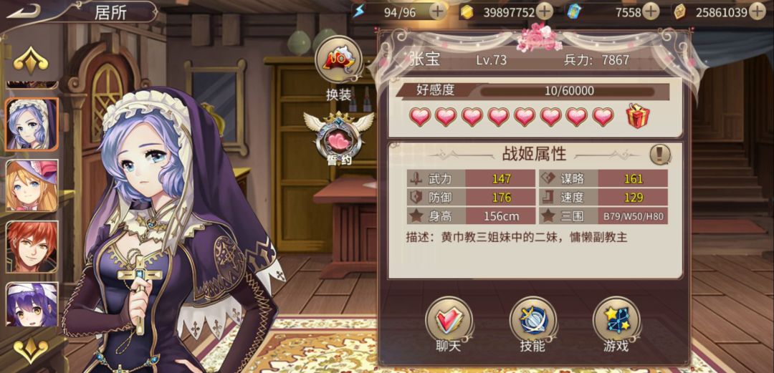Open the 聊天 chat icon
Screen dimensions: 774x373
click(448, 319)
